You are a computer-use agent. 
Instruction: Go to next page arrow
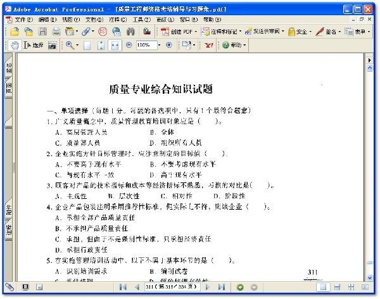coord(208,287)
